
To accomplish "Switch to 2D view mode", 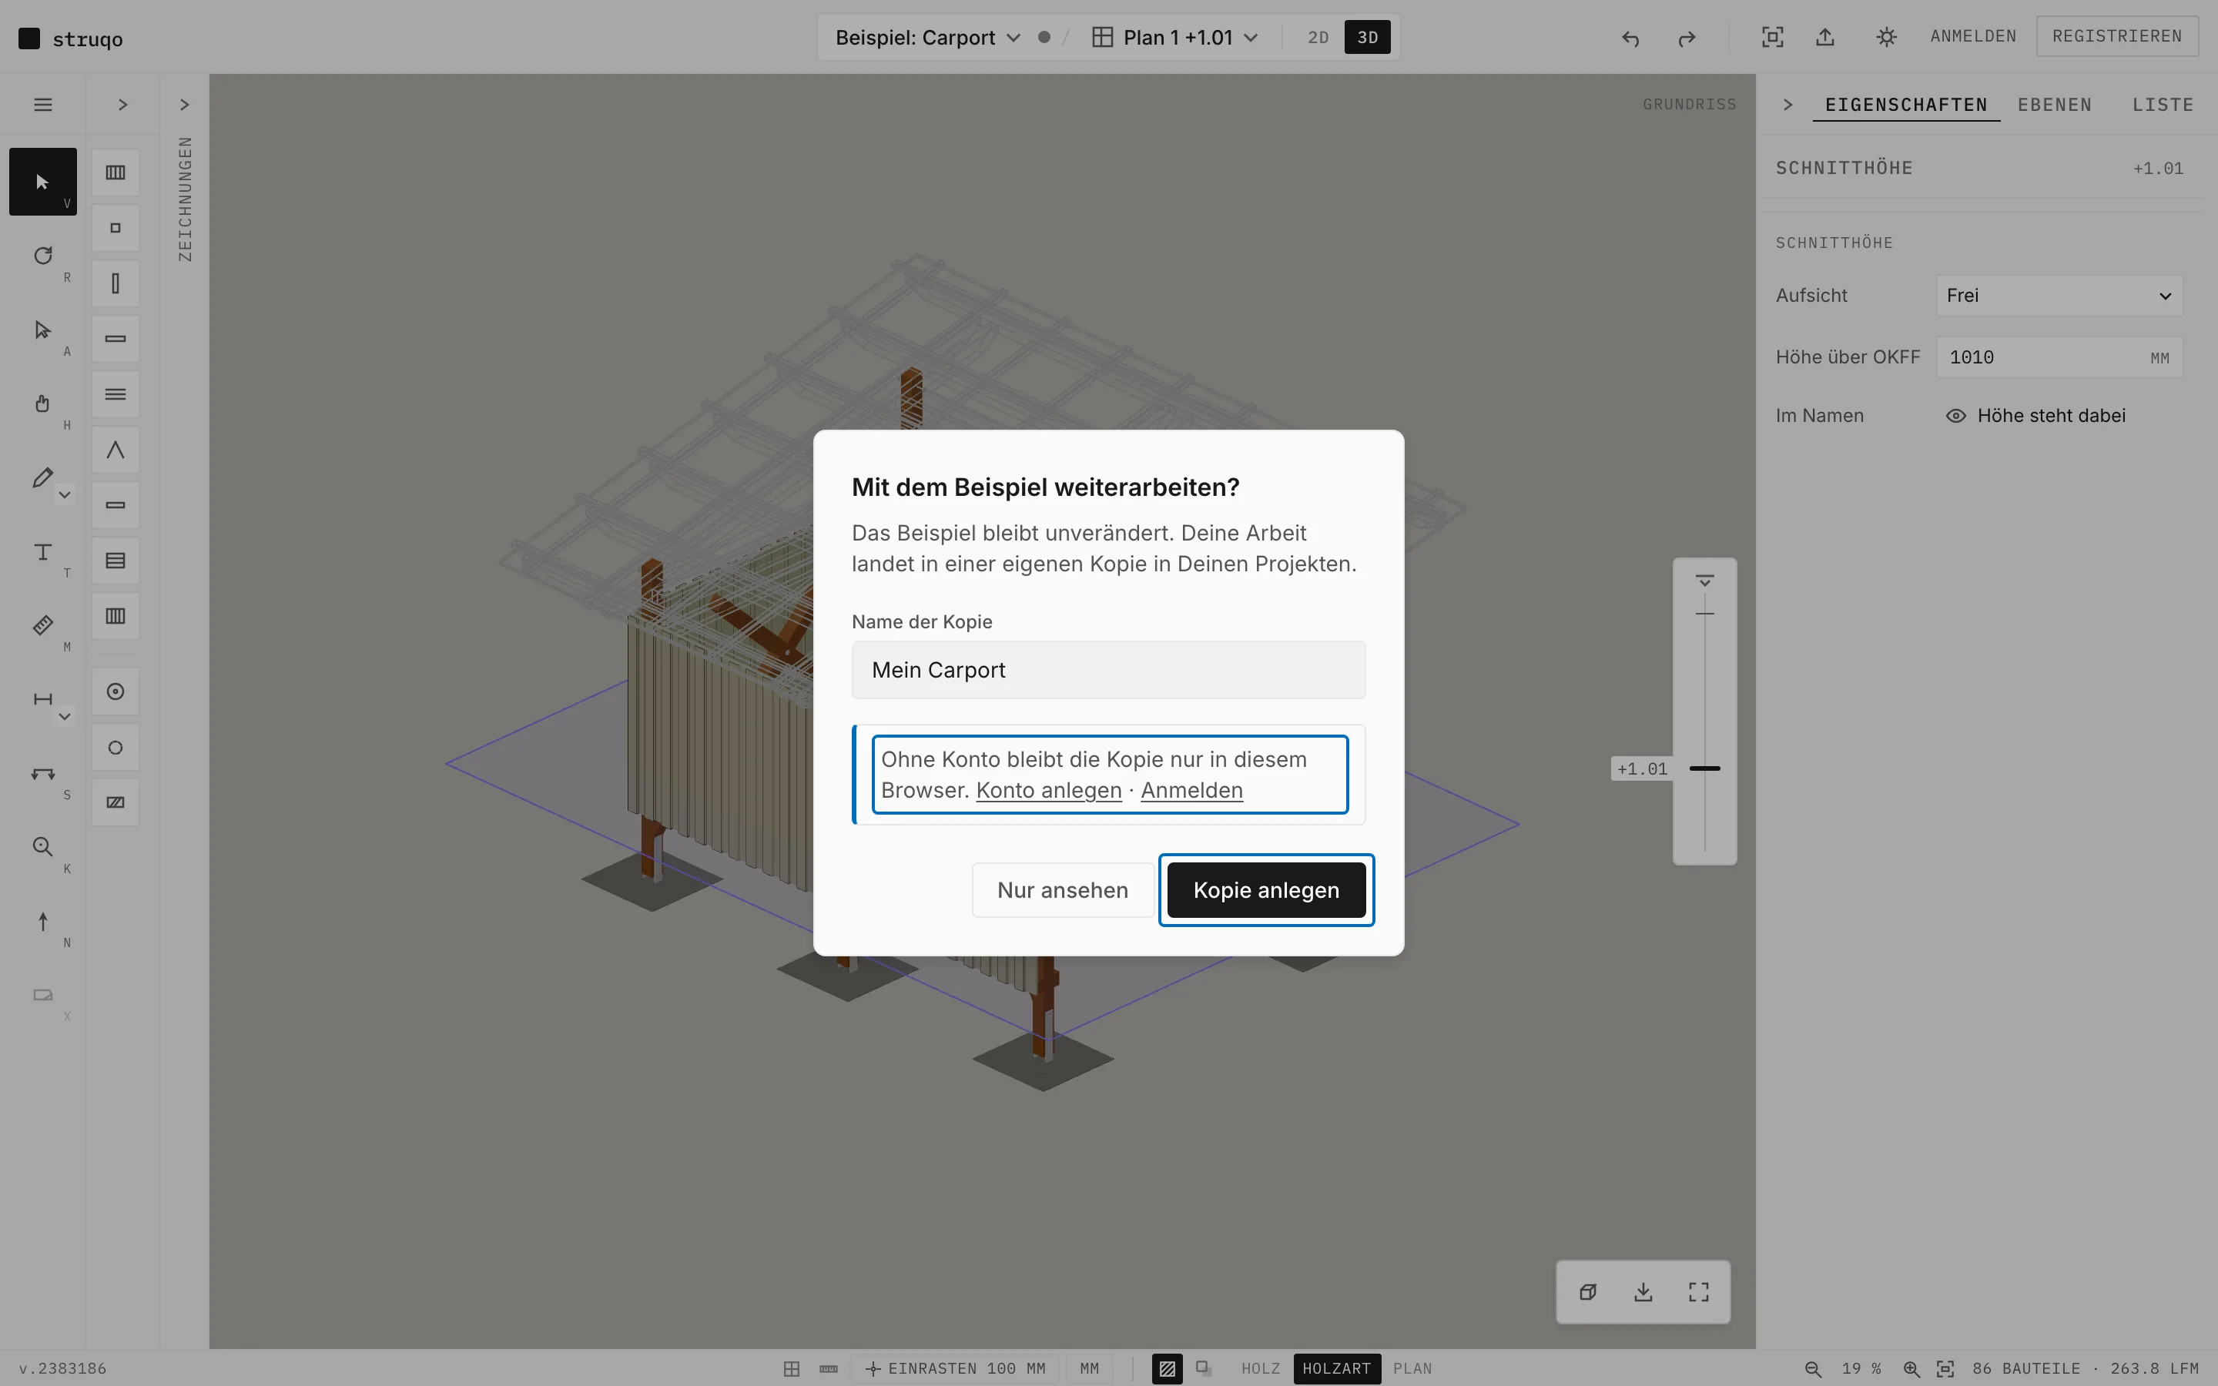I will pyautogui.click(x=1318, y=38).
